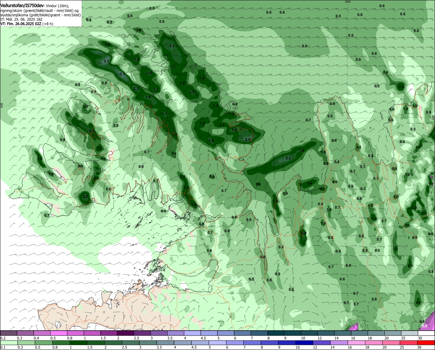Pick the pink rain legend swatch at 18
Viewport: 435px width, 350px height.
(373, 343)
